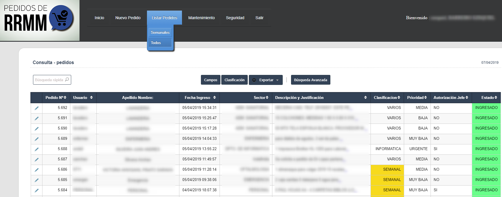Sort by Estado column arrows
The height and width of the screenshot is (197, 502).
point(496,97)
